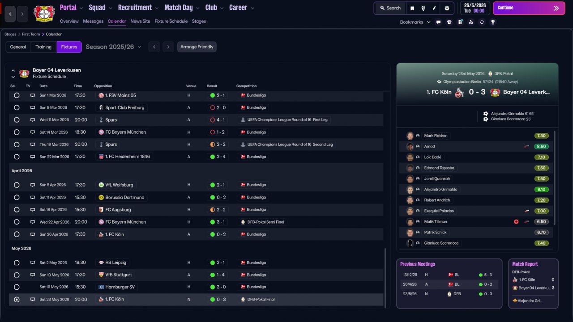
Task: Collapse the Bayer 04 Leverkusen fixture schedule panel
Action: click(13, 71)
